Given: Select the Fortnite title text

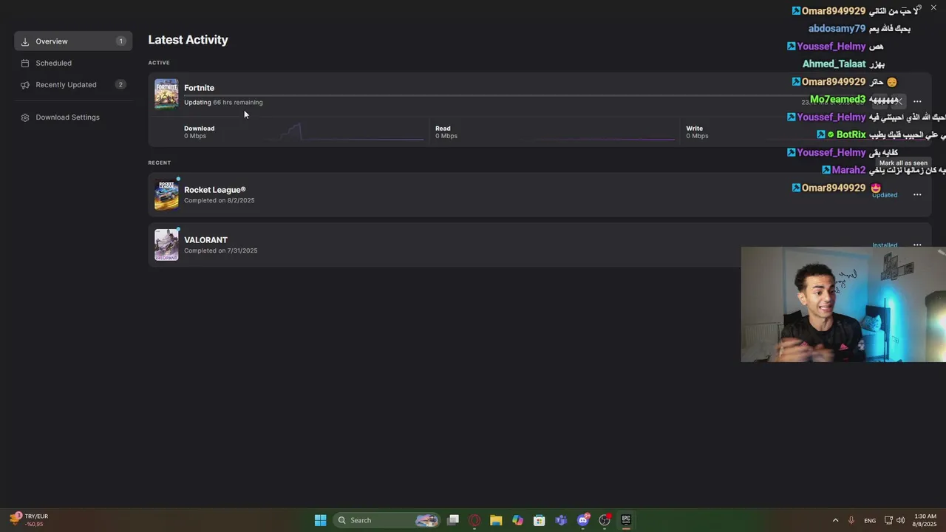Looking at the screenshot, I should pos(199,88).
